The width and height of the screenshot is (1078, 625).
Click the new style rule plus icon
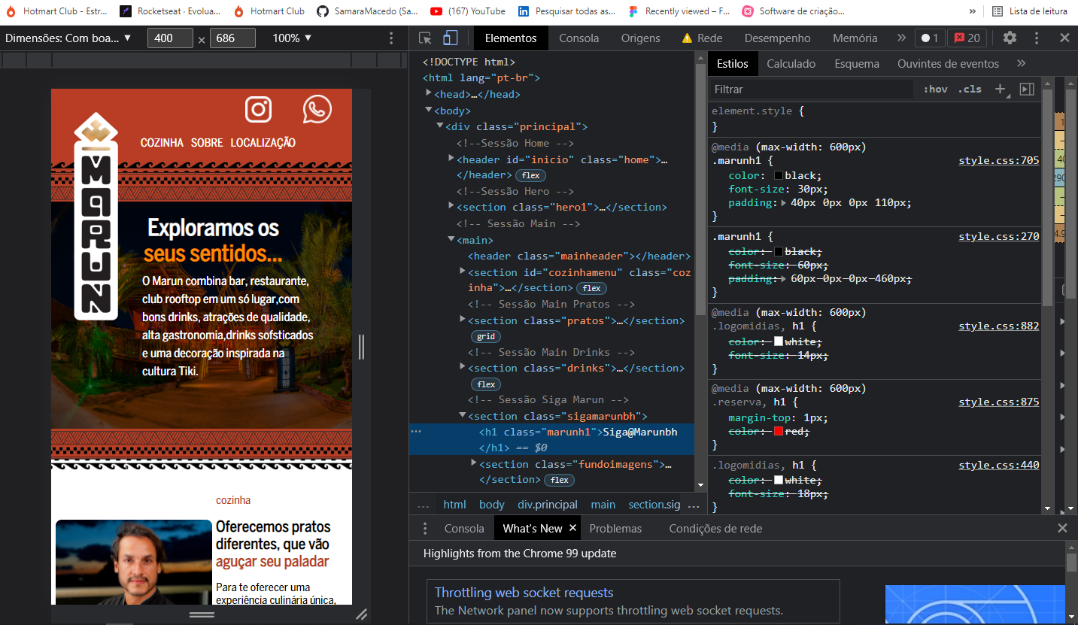[x=1001, y=89]
